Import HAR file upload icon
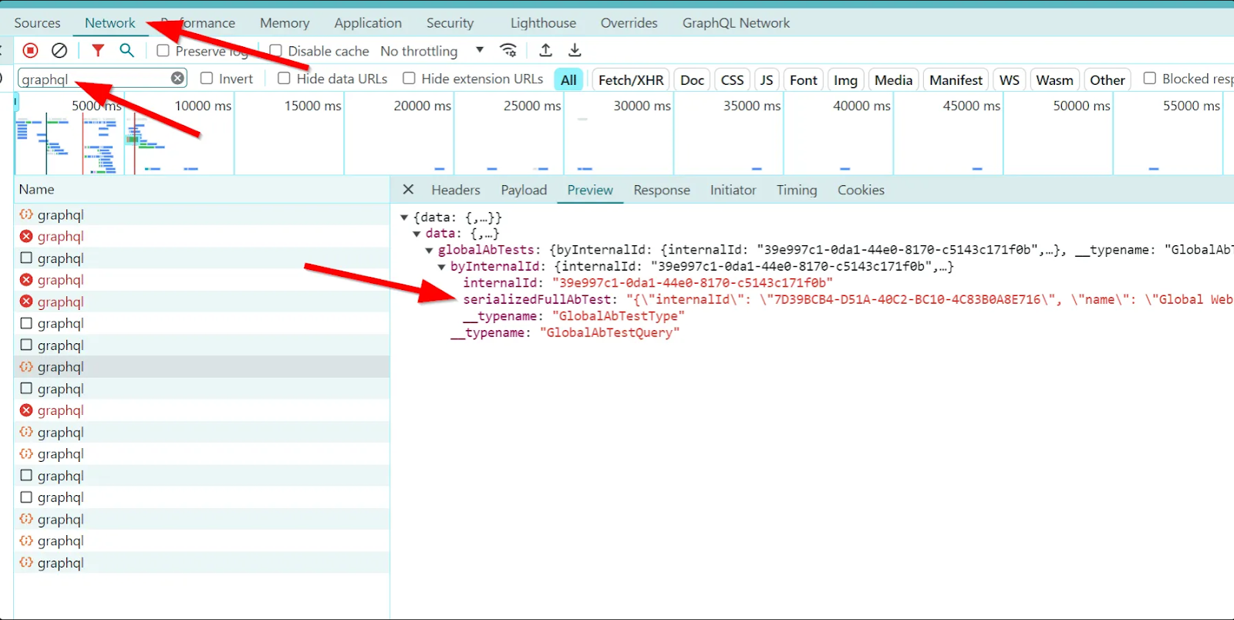This screenshot has width=1234, height=620. coord(546,51)
